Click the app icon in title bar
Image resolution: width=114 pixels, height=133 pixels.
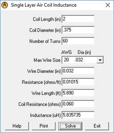[x=5, y=5]
